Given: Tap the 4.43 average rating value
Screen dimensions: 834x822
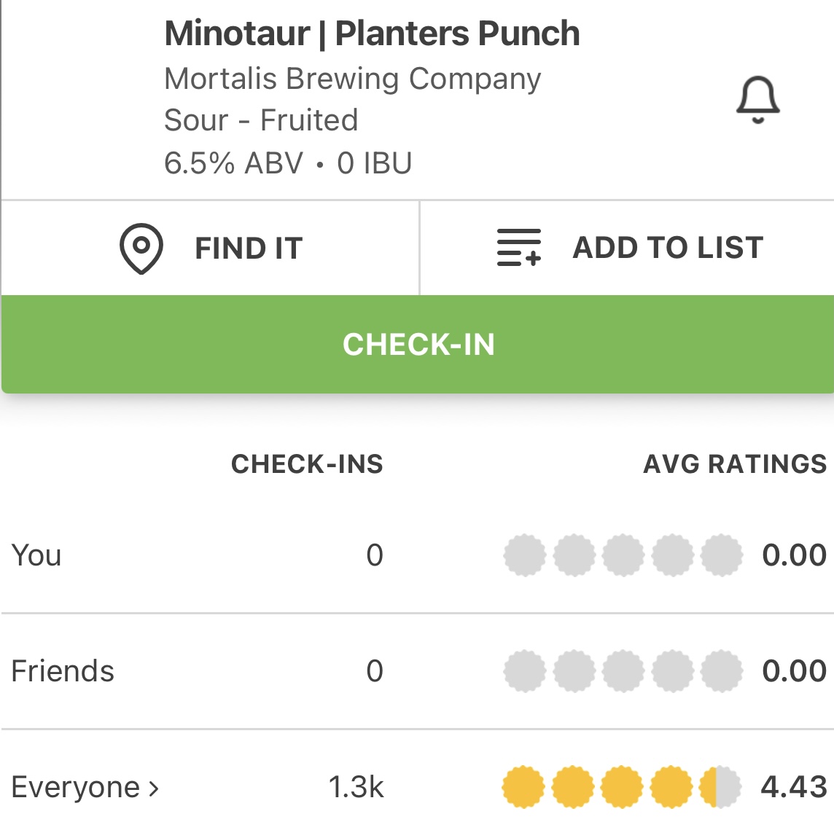Looking at the screenshot, I should pyautogui.click(x=794, y=787).
